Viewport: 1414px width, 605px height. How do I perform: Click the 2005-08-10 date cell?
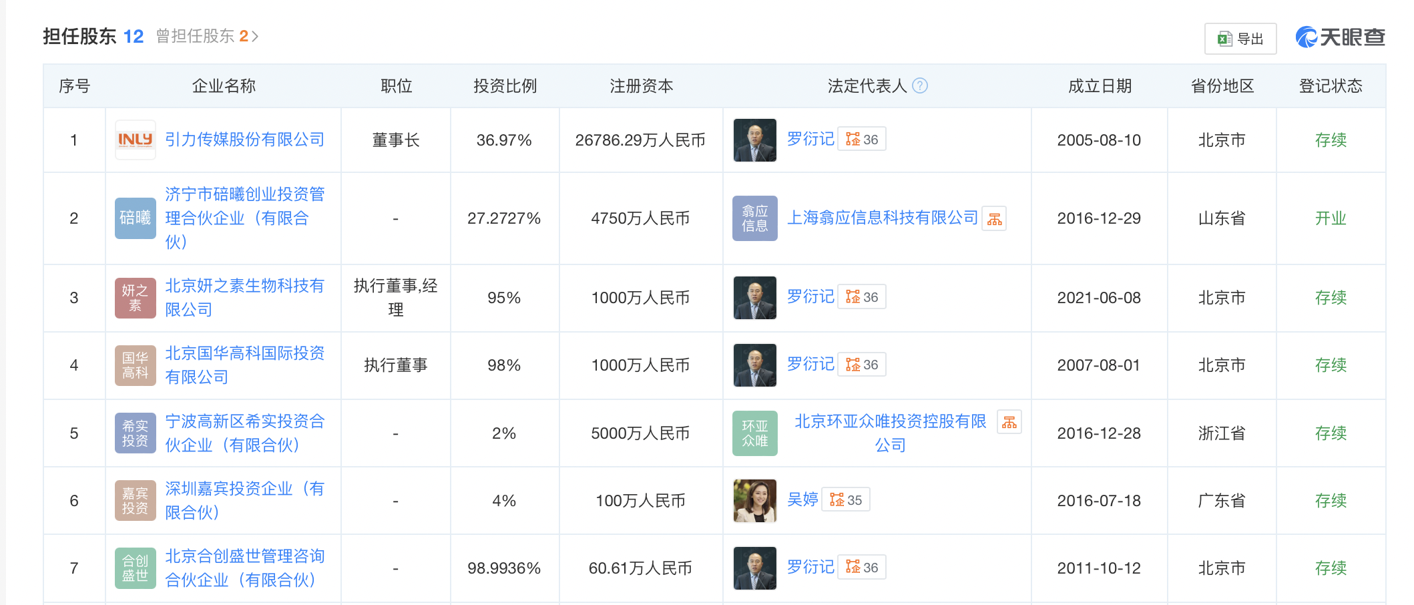(1099, 140)
